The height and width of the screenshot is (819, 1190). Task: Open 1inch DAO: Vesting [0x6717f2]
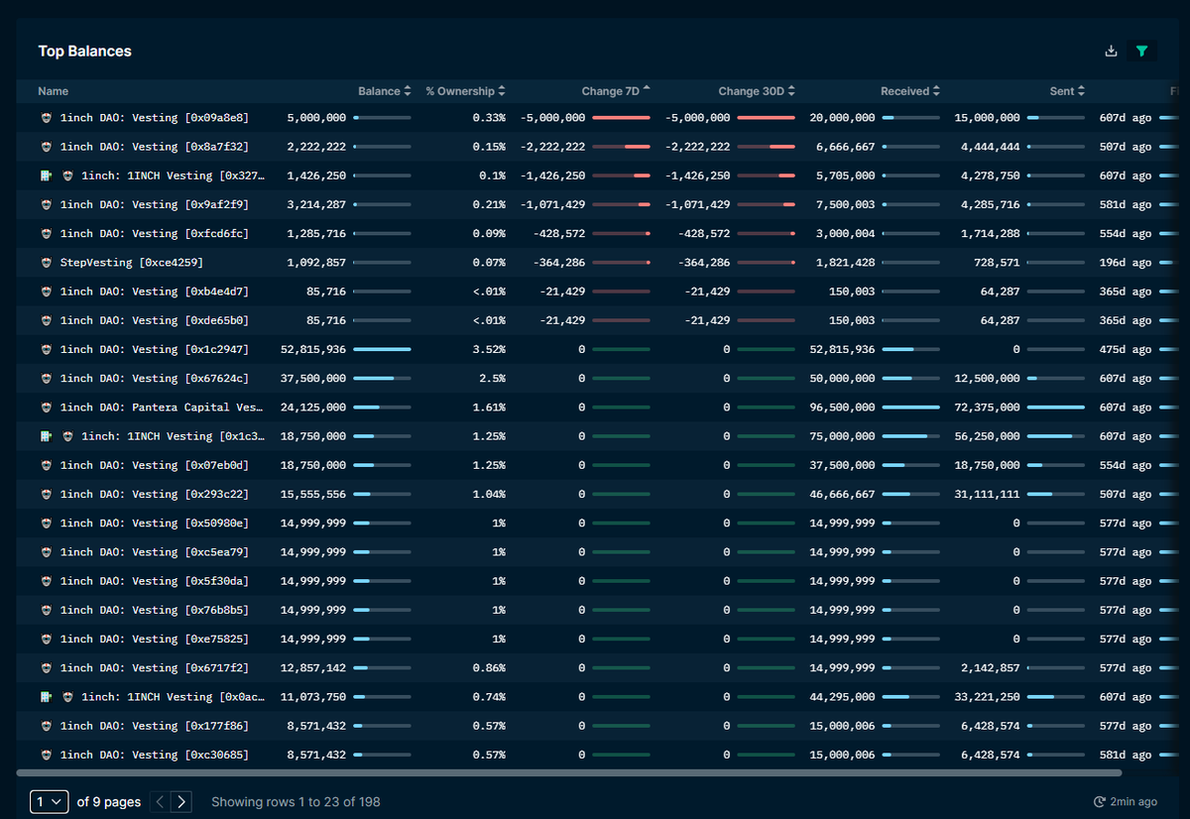pos(155,667)
